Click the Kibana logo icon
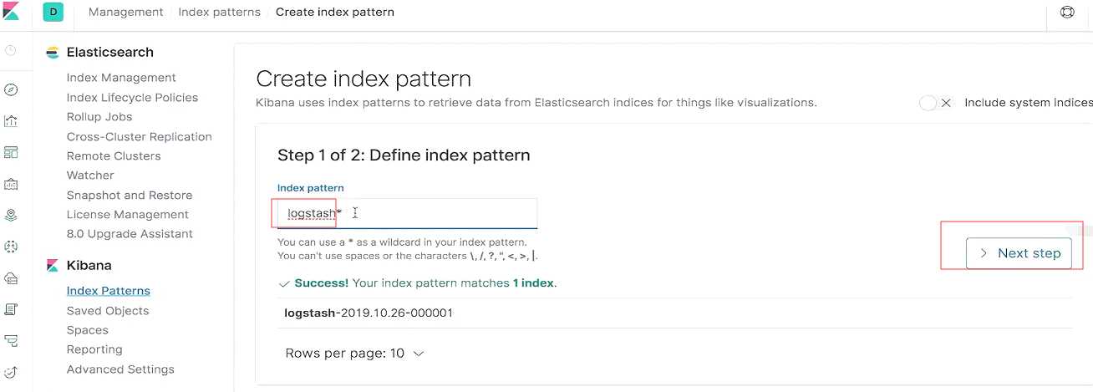The image size is (1093, 392). point(10,12)
